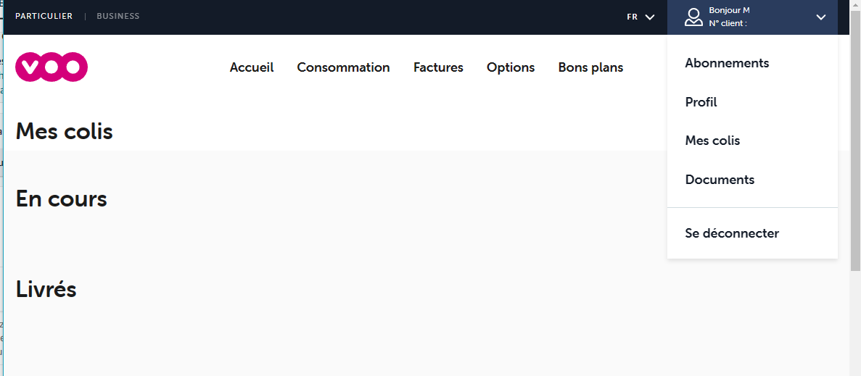The width and height of the screenshot is (861, 376).
Task: Open Documents from the account dropdown
Action: [720, 180]
